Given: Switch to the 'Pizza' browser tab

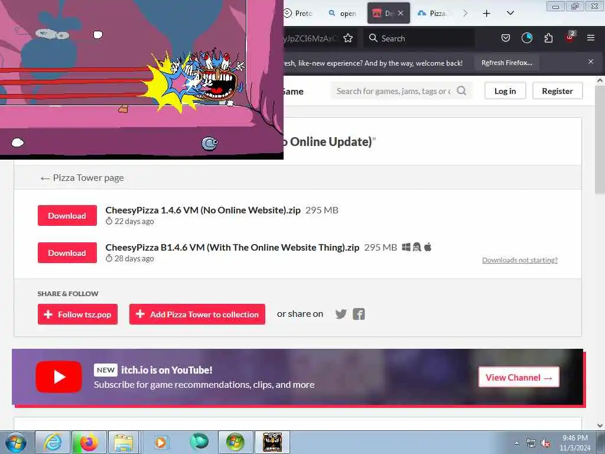Looking at the screenshot, I should pos(433,13).
